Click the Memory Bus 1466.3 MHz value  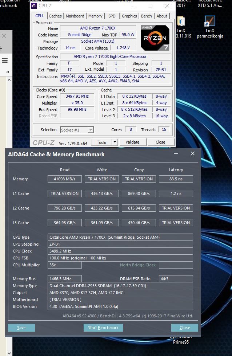coord(65,279)
